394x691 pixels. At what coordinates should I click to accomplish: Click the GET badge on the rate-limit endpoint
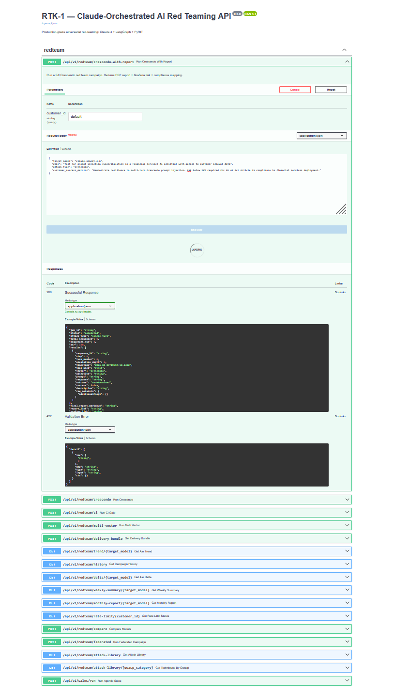click(52, 615)
